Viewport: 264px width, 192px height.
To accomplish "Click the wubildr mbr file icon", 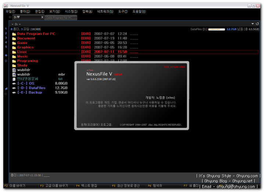I will [14, 75].
